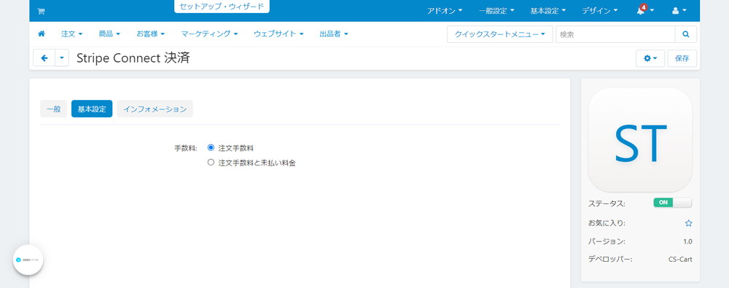Viewport: 729px width, 288px height.
Task: Mark add-on as favorite star
Action: pyautogui.click(x=689, y=223)
